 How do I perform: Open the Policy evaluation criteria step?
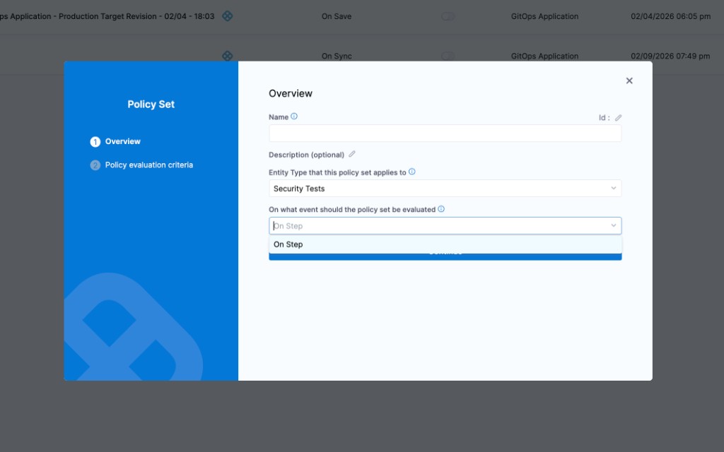pos(148,165)
